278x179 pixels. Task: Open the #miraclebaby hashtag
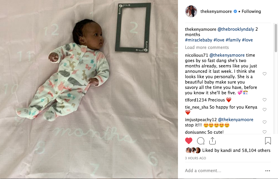click(199, 40)
